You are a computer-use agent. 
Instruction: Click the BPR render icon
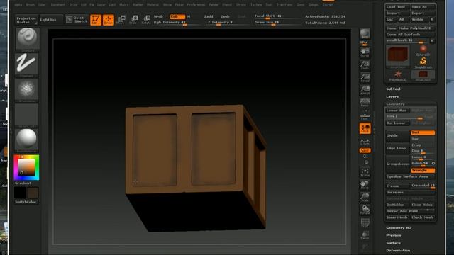365,34
